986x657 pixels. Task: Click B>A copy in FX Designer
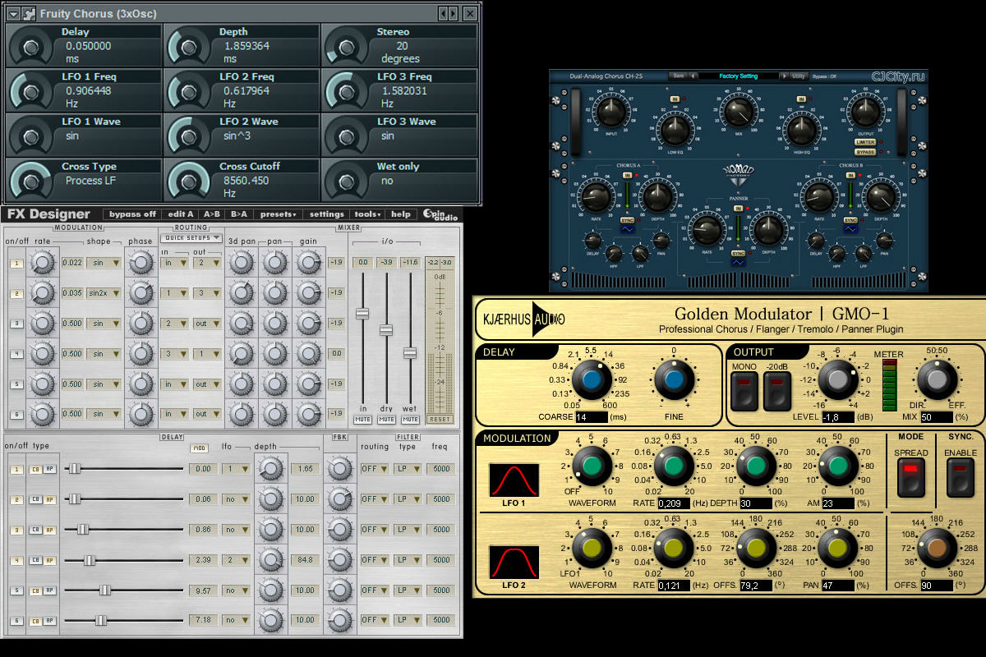coord(238,214)
